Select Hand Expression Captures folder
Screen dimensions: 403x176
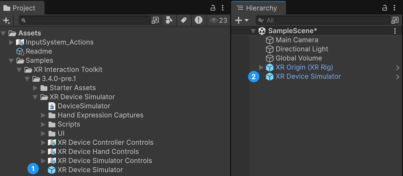(x=100, y=115)
